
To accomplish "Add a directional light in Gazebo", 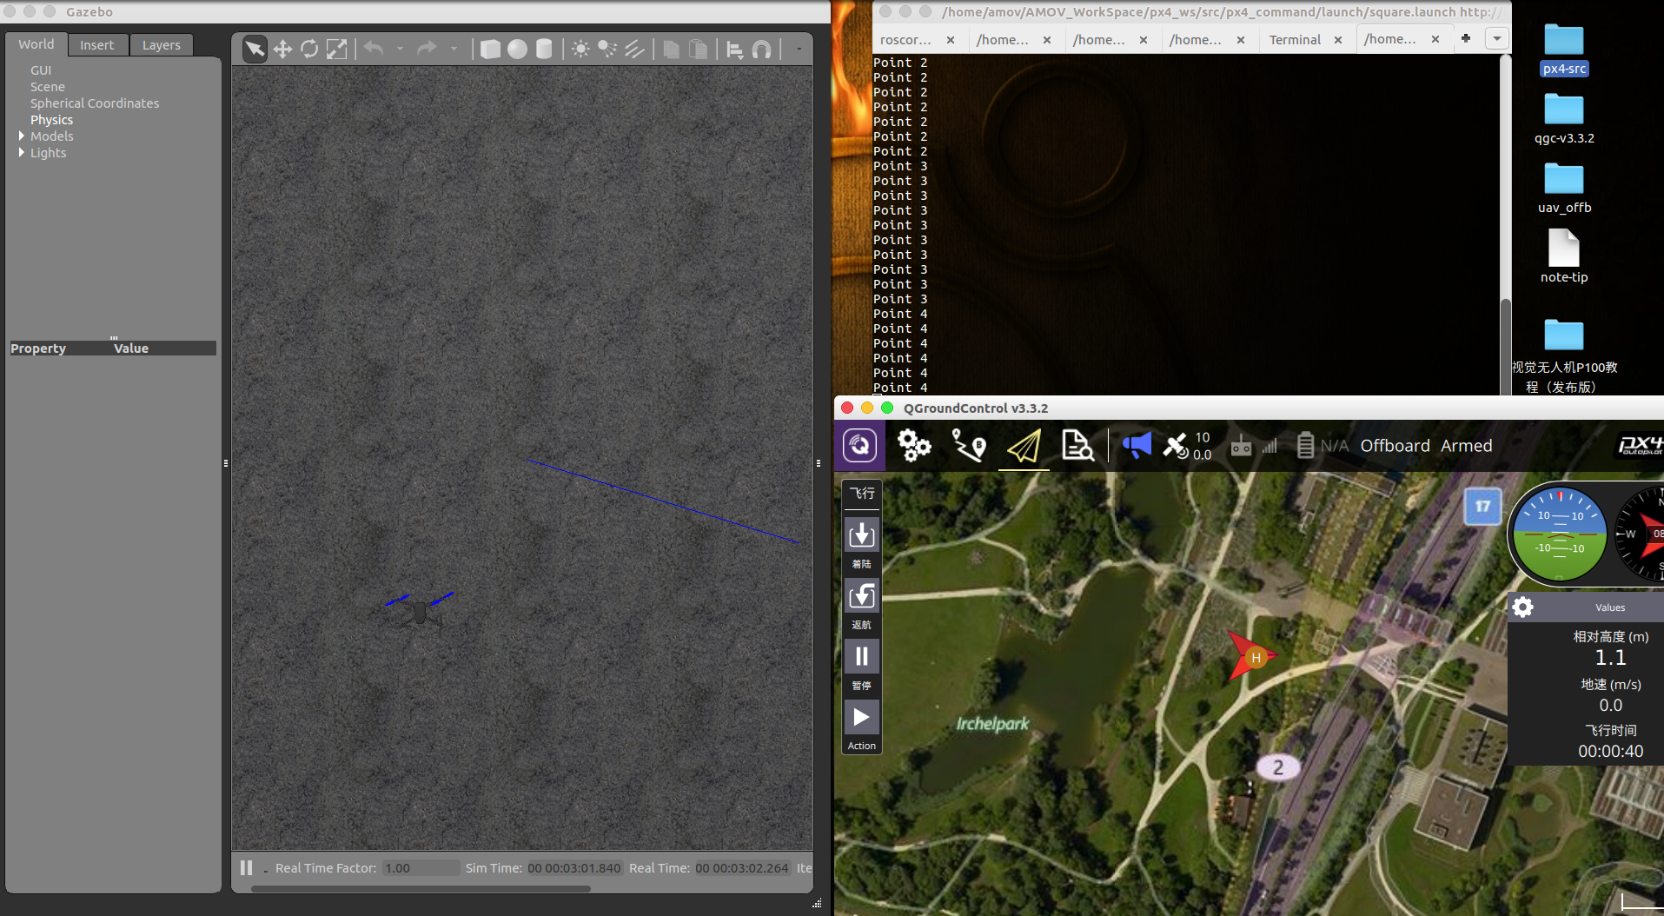I will coord(634,49).
